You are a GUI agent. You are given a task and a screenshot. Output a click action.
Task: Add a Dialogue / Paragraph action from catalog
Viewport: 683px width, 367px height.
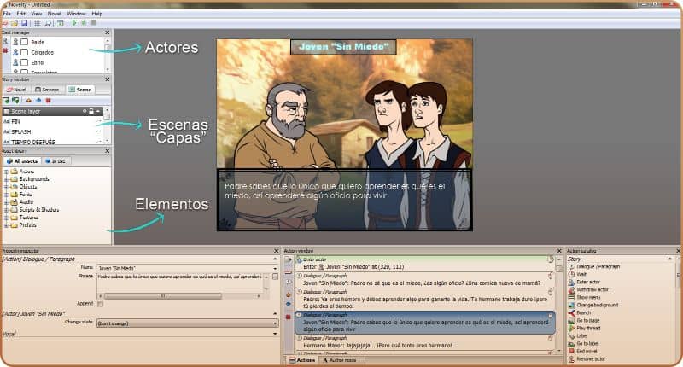pos(594,266)
